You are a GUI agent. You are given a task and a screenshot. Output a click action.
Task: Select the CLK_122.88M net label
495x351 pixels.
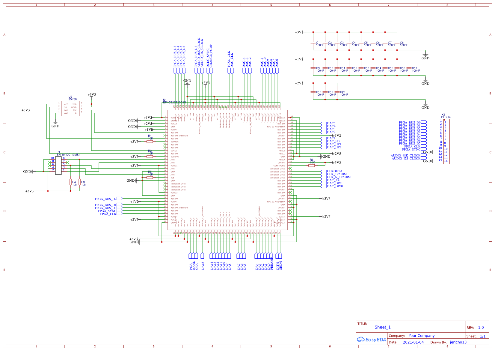(x=336, y=174)
